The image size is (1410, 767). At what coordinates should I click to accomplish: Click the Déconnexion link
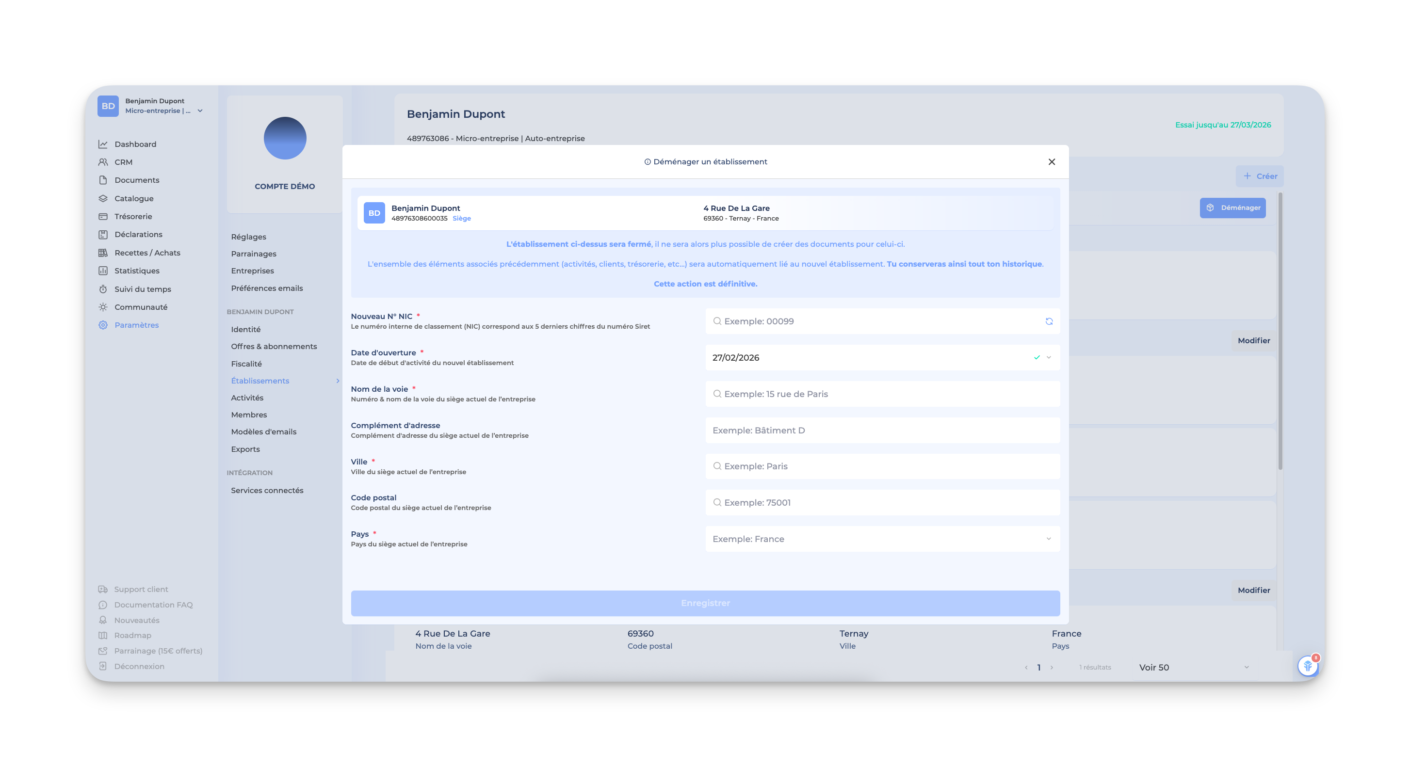139,666
